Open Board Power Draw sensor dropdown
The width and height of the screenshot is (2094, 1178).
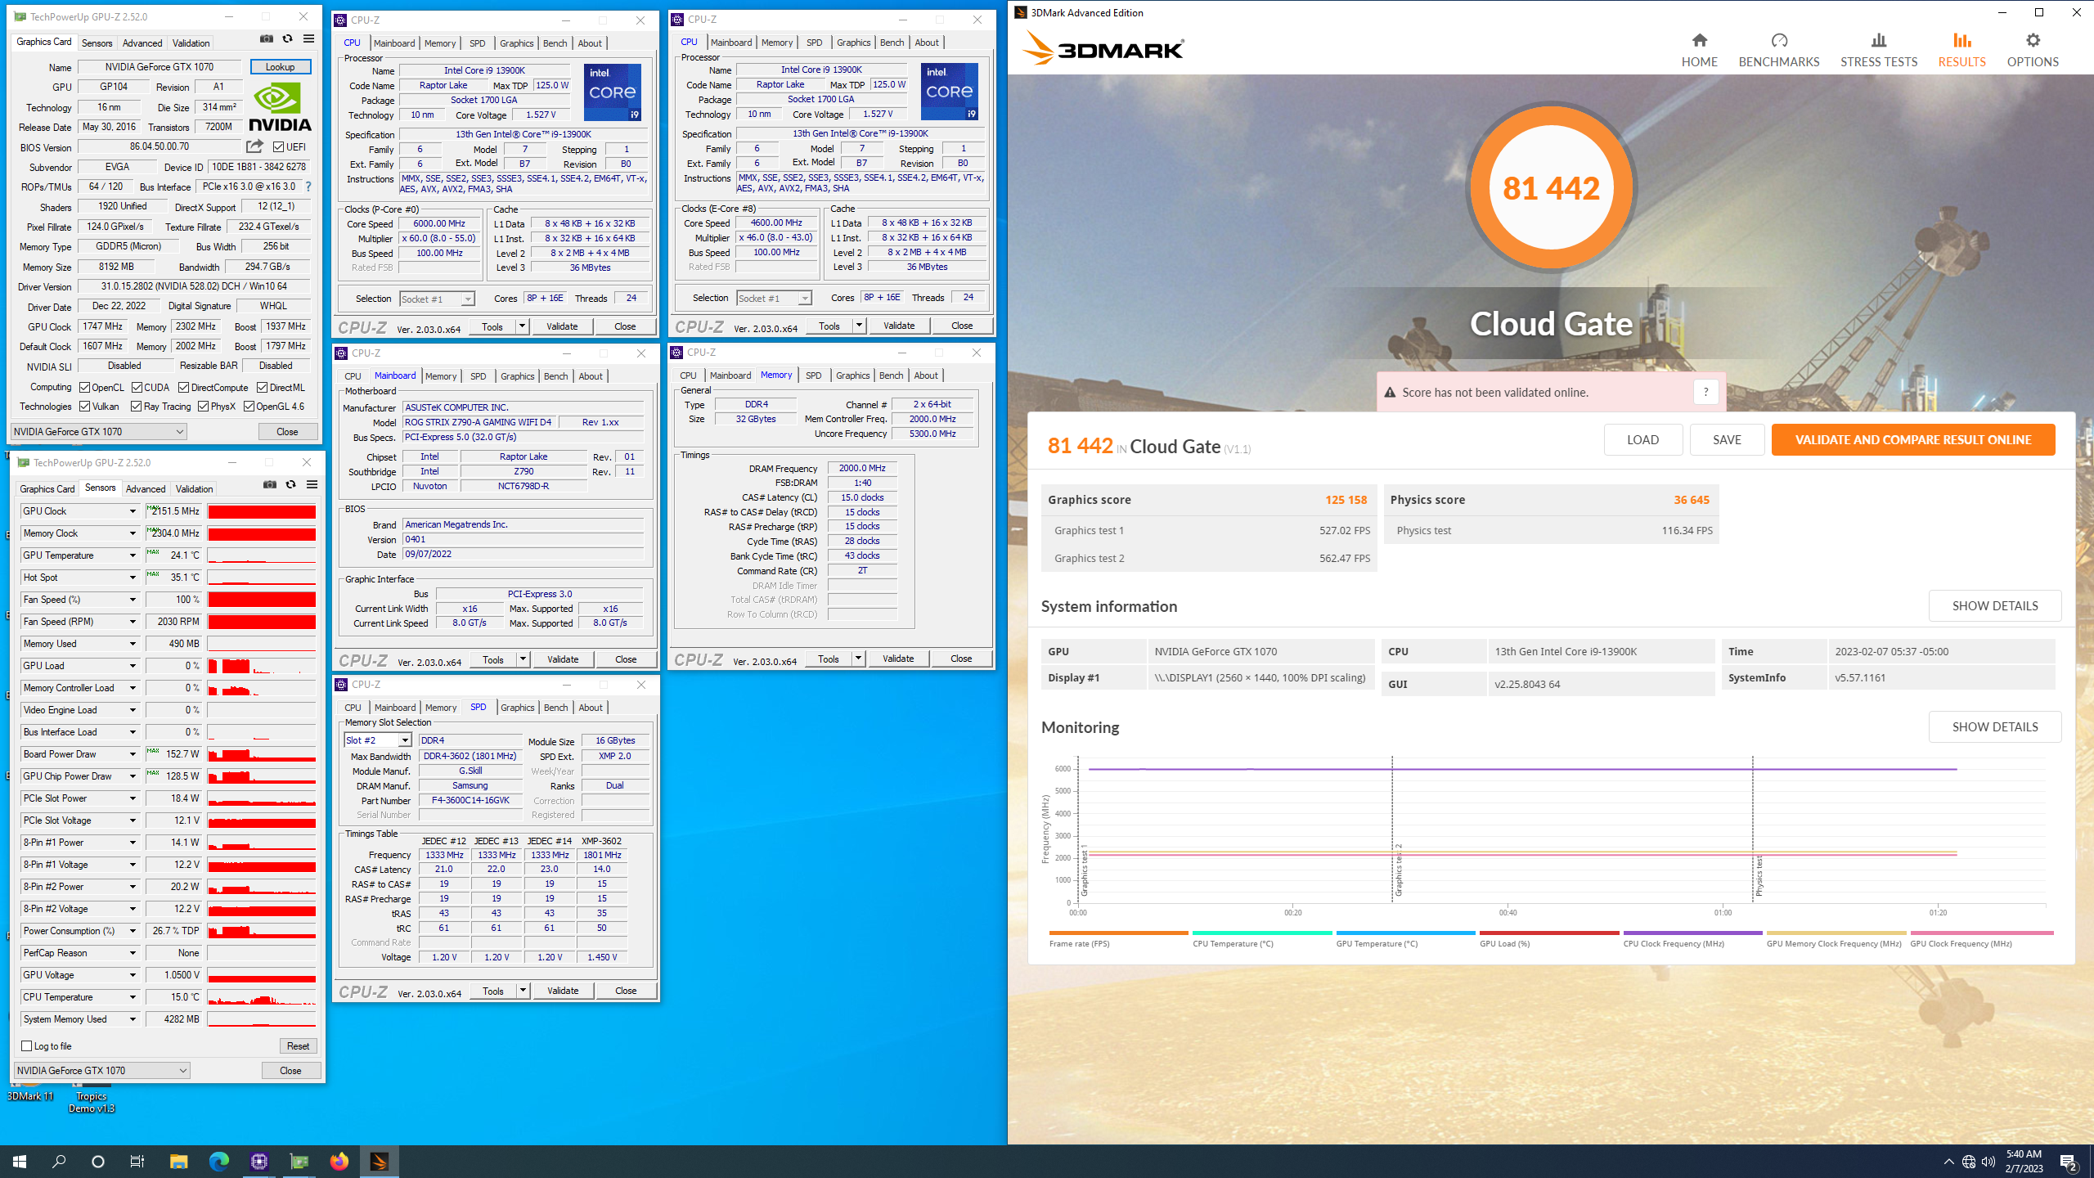(x=133, y=754)
